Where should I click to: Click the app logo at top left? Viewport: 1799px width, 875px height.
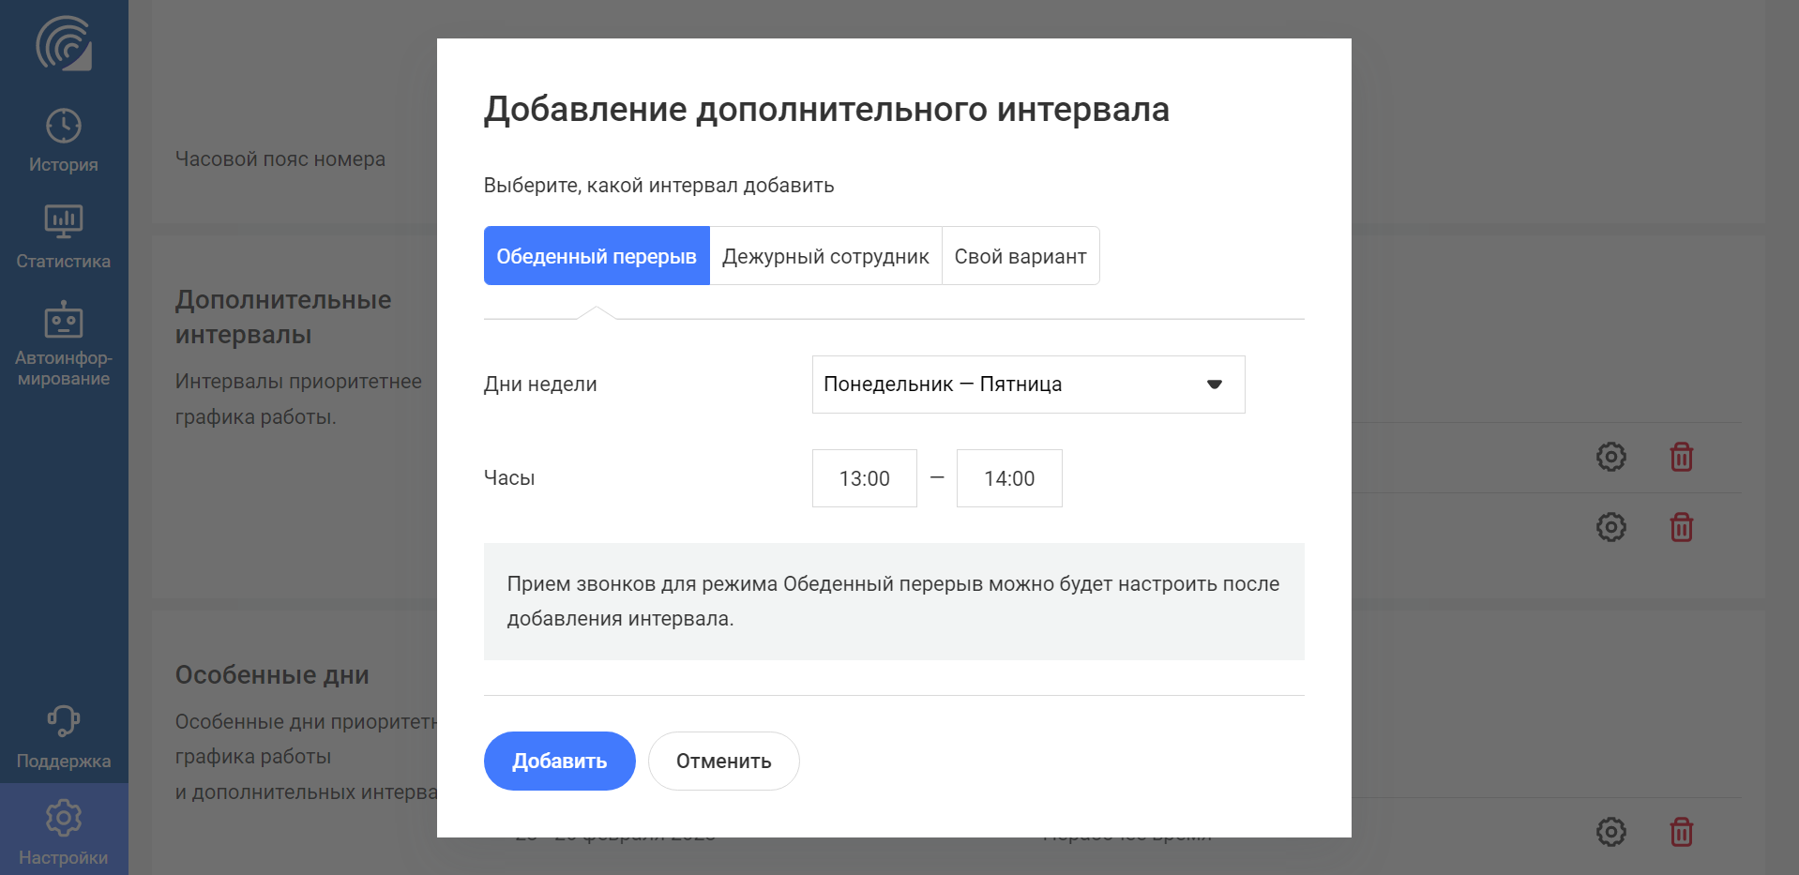coord(64,43)
